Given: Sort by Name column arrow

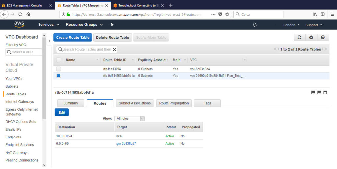Looking at the screenshot, I should click(98, 60).
